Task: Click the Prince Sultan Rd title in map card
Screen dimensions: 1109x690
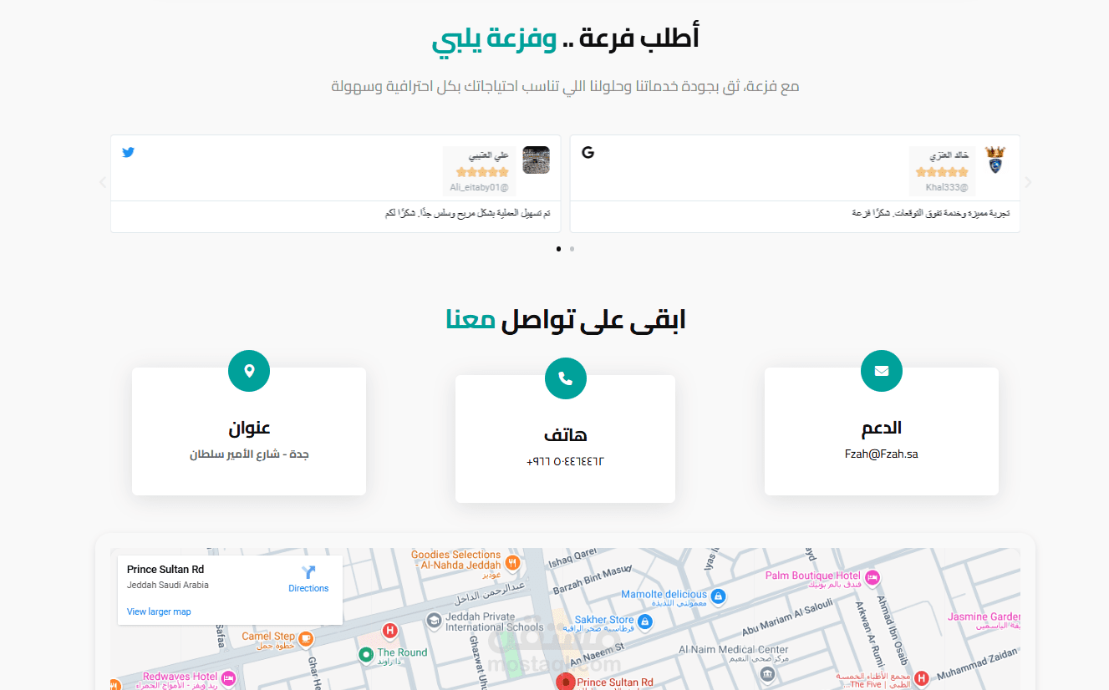Action: [165, 570]
